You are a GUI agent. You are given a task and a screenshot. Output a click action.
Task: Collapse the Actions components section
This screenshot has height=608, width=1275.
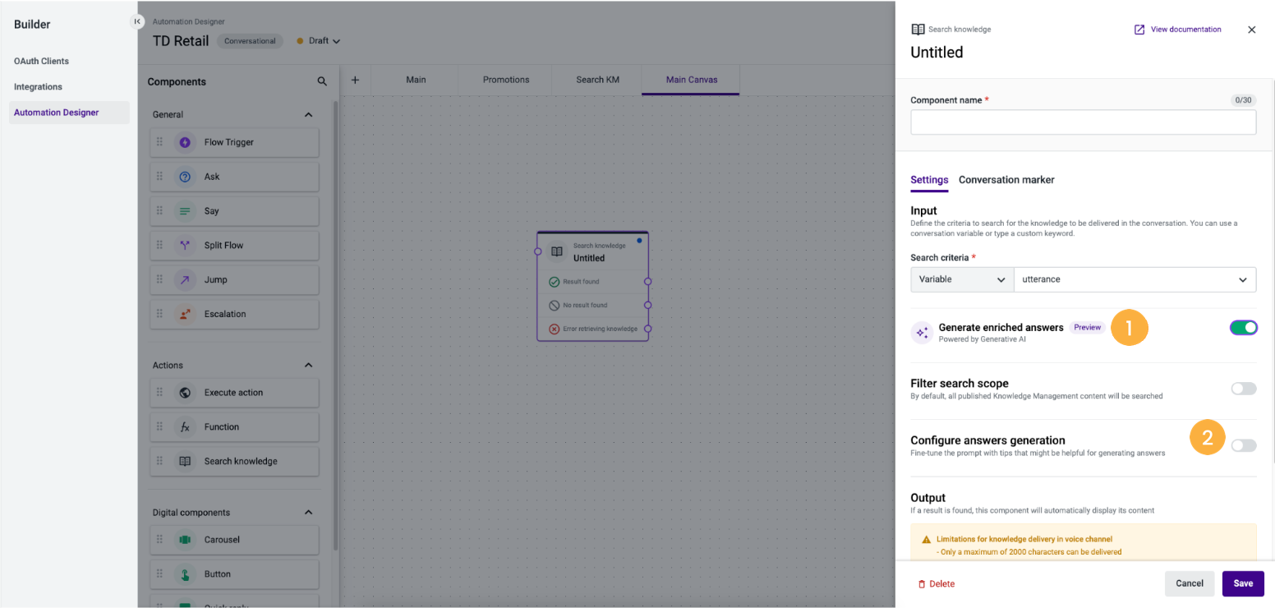(309, 366)
